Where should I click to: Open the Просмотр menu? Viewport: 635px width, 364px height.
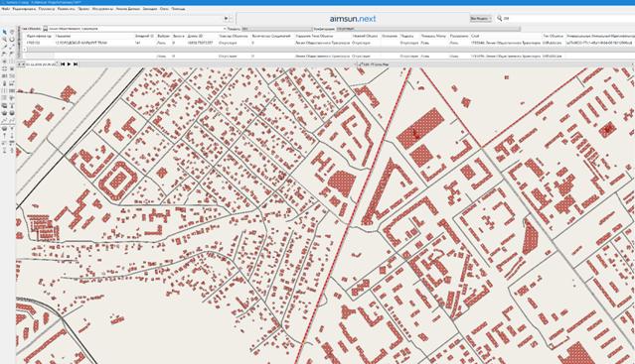tap(47, 9)
